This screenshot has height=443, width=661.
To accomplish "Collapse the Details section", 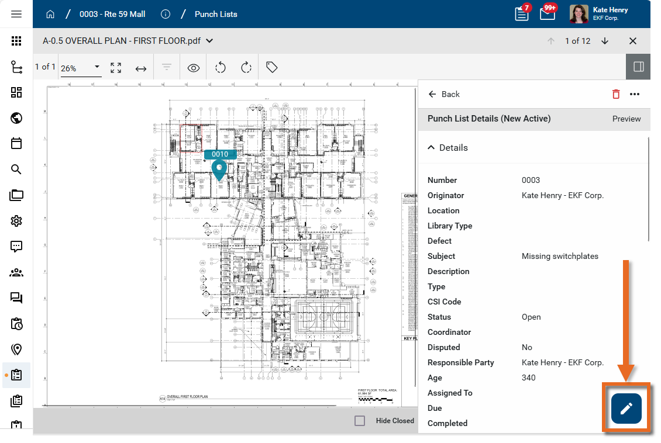I will (x=432, y=148).
